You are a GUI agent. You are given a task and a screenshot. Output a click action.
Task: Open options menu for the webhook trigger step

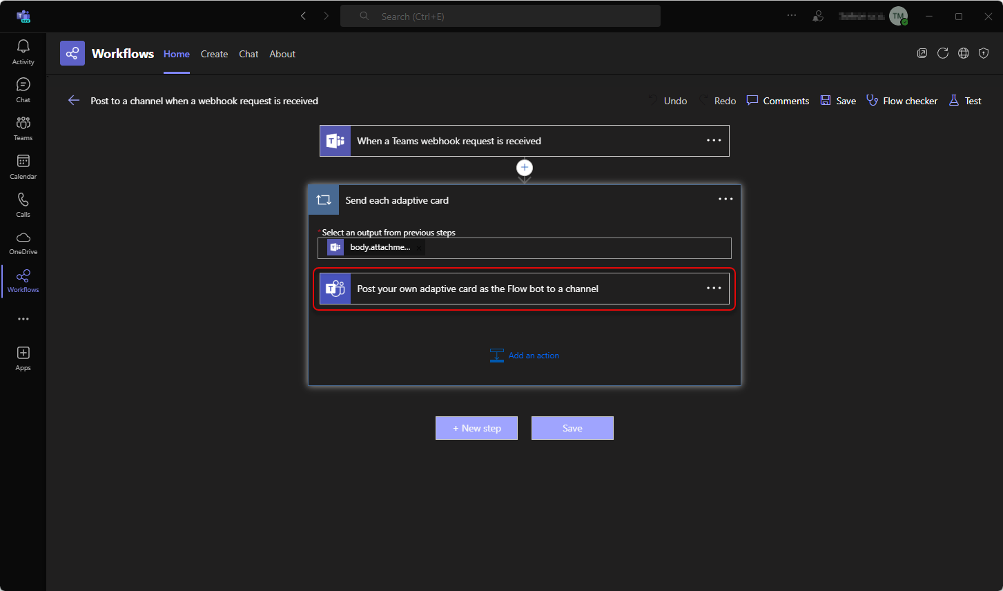pos(713,140)
